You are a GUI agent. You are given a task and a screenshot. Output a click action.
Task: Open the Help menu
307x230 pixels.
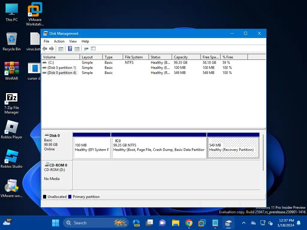click(85, 41)
